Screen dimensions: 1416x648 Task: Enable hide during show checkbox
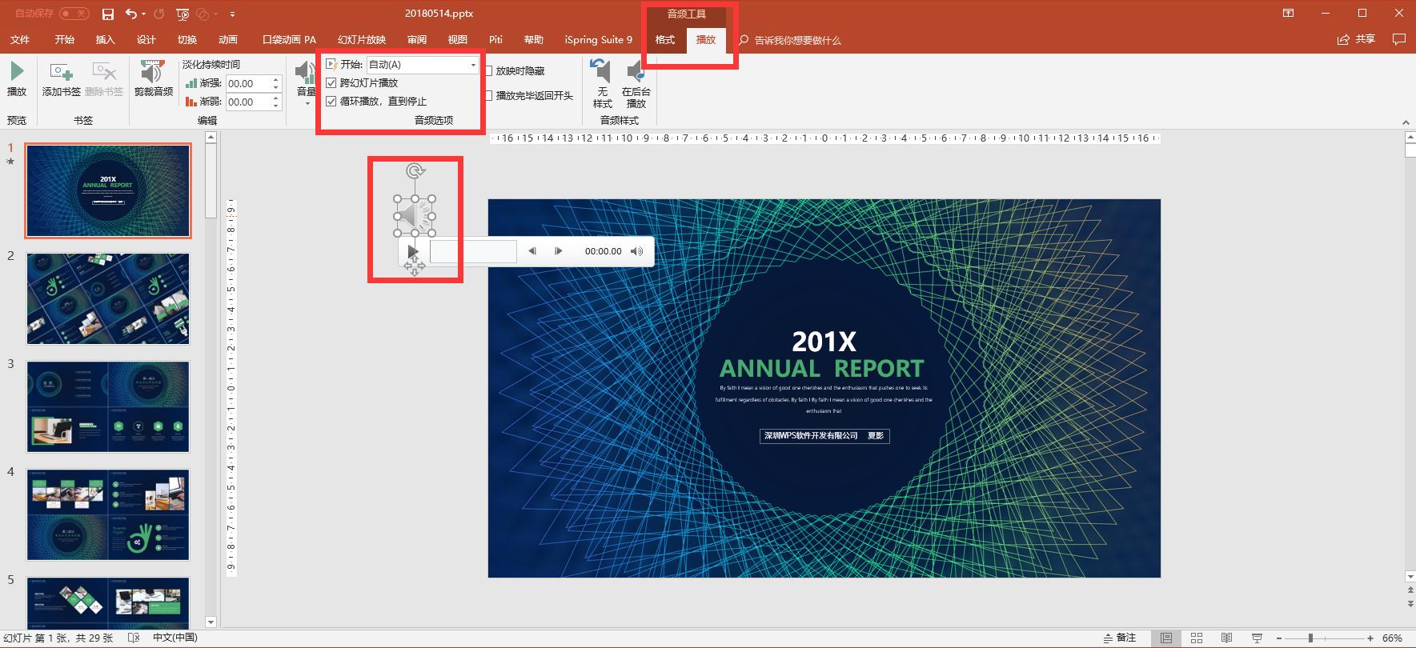pos(488,71)
